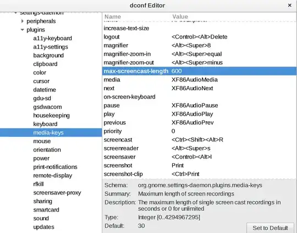Select rfkill in the plugins tree
The image size is (297, 233).
[x=38, y=184]
